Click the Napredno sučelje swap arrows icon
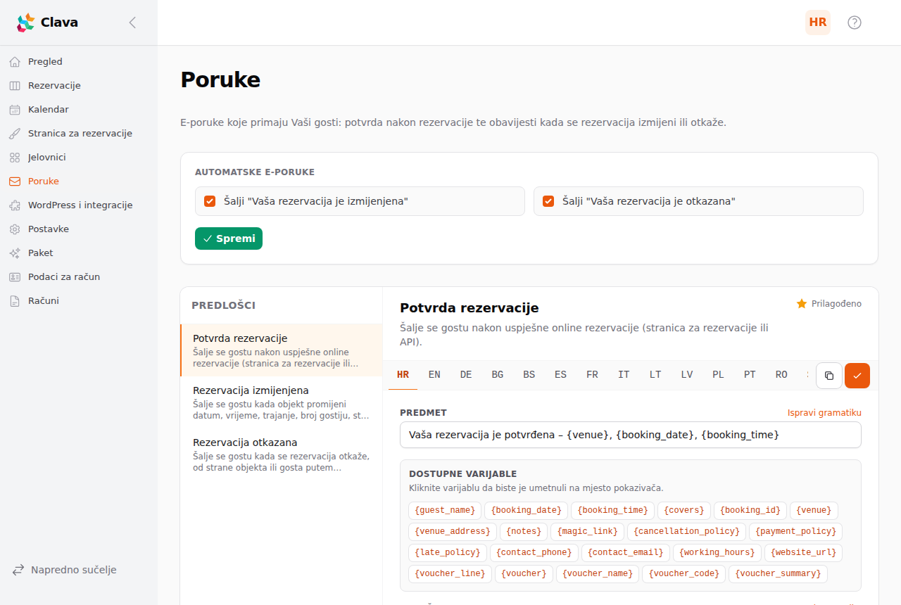Screen dimensions: 901x605 point(18,570)
